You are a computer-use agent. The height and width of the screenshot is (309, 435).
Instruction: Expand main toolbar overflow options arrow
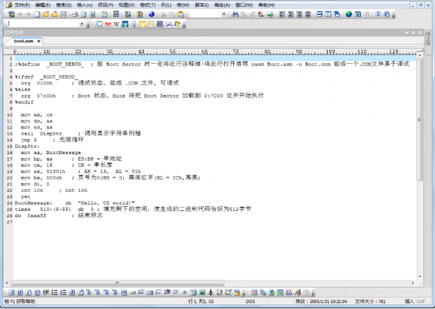pos(394,16)
